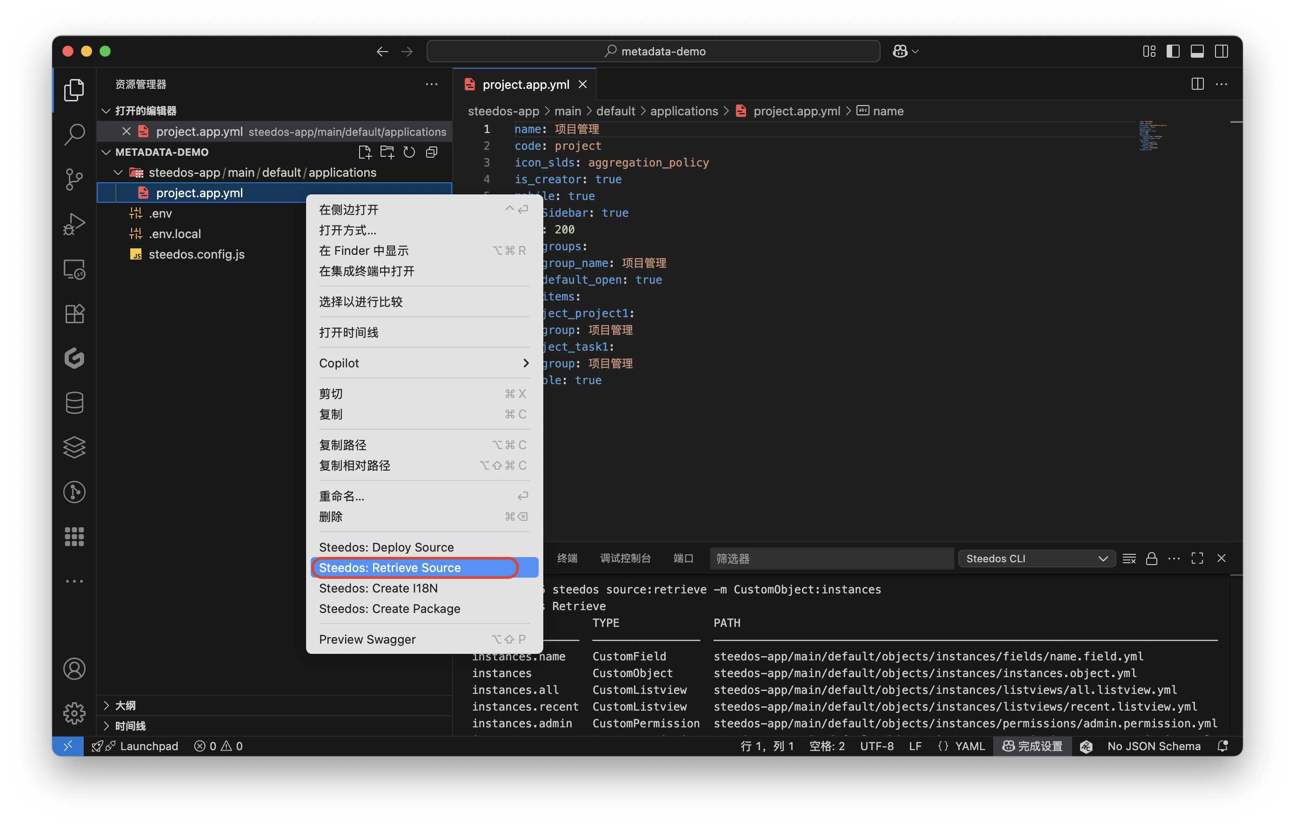The height and width of the screenshot is (825, 1295).
Task: Close project.app.yml in open editors list
Action: tap(127, 132)
